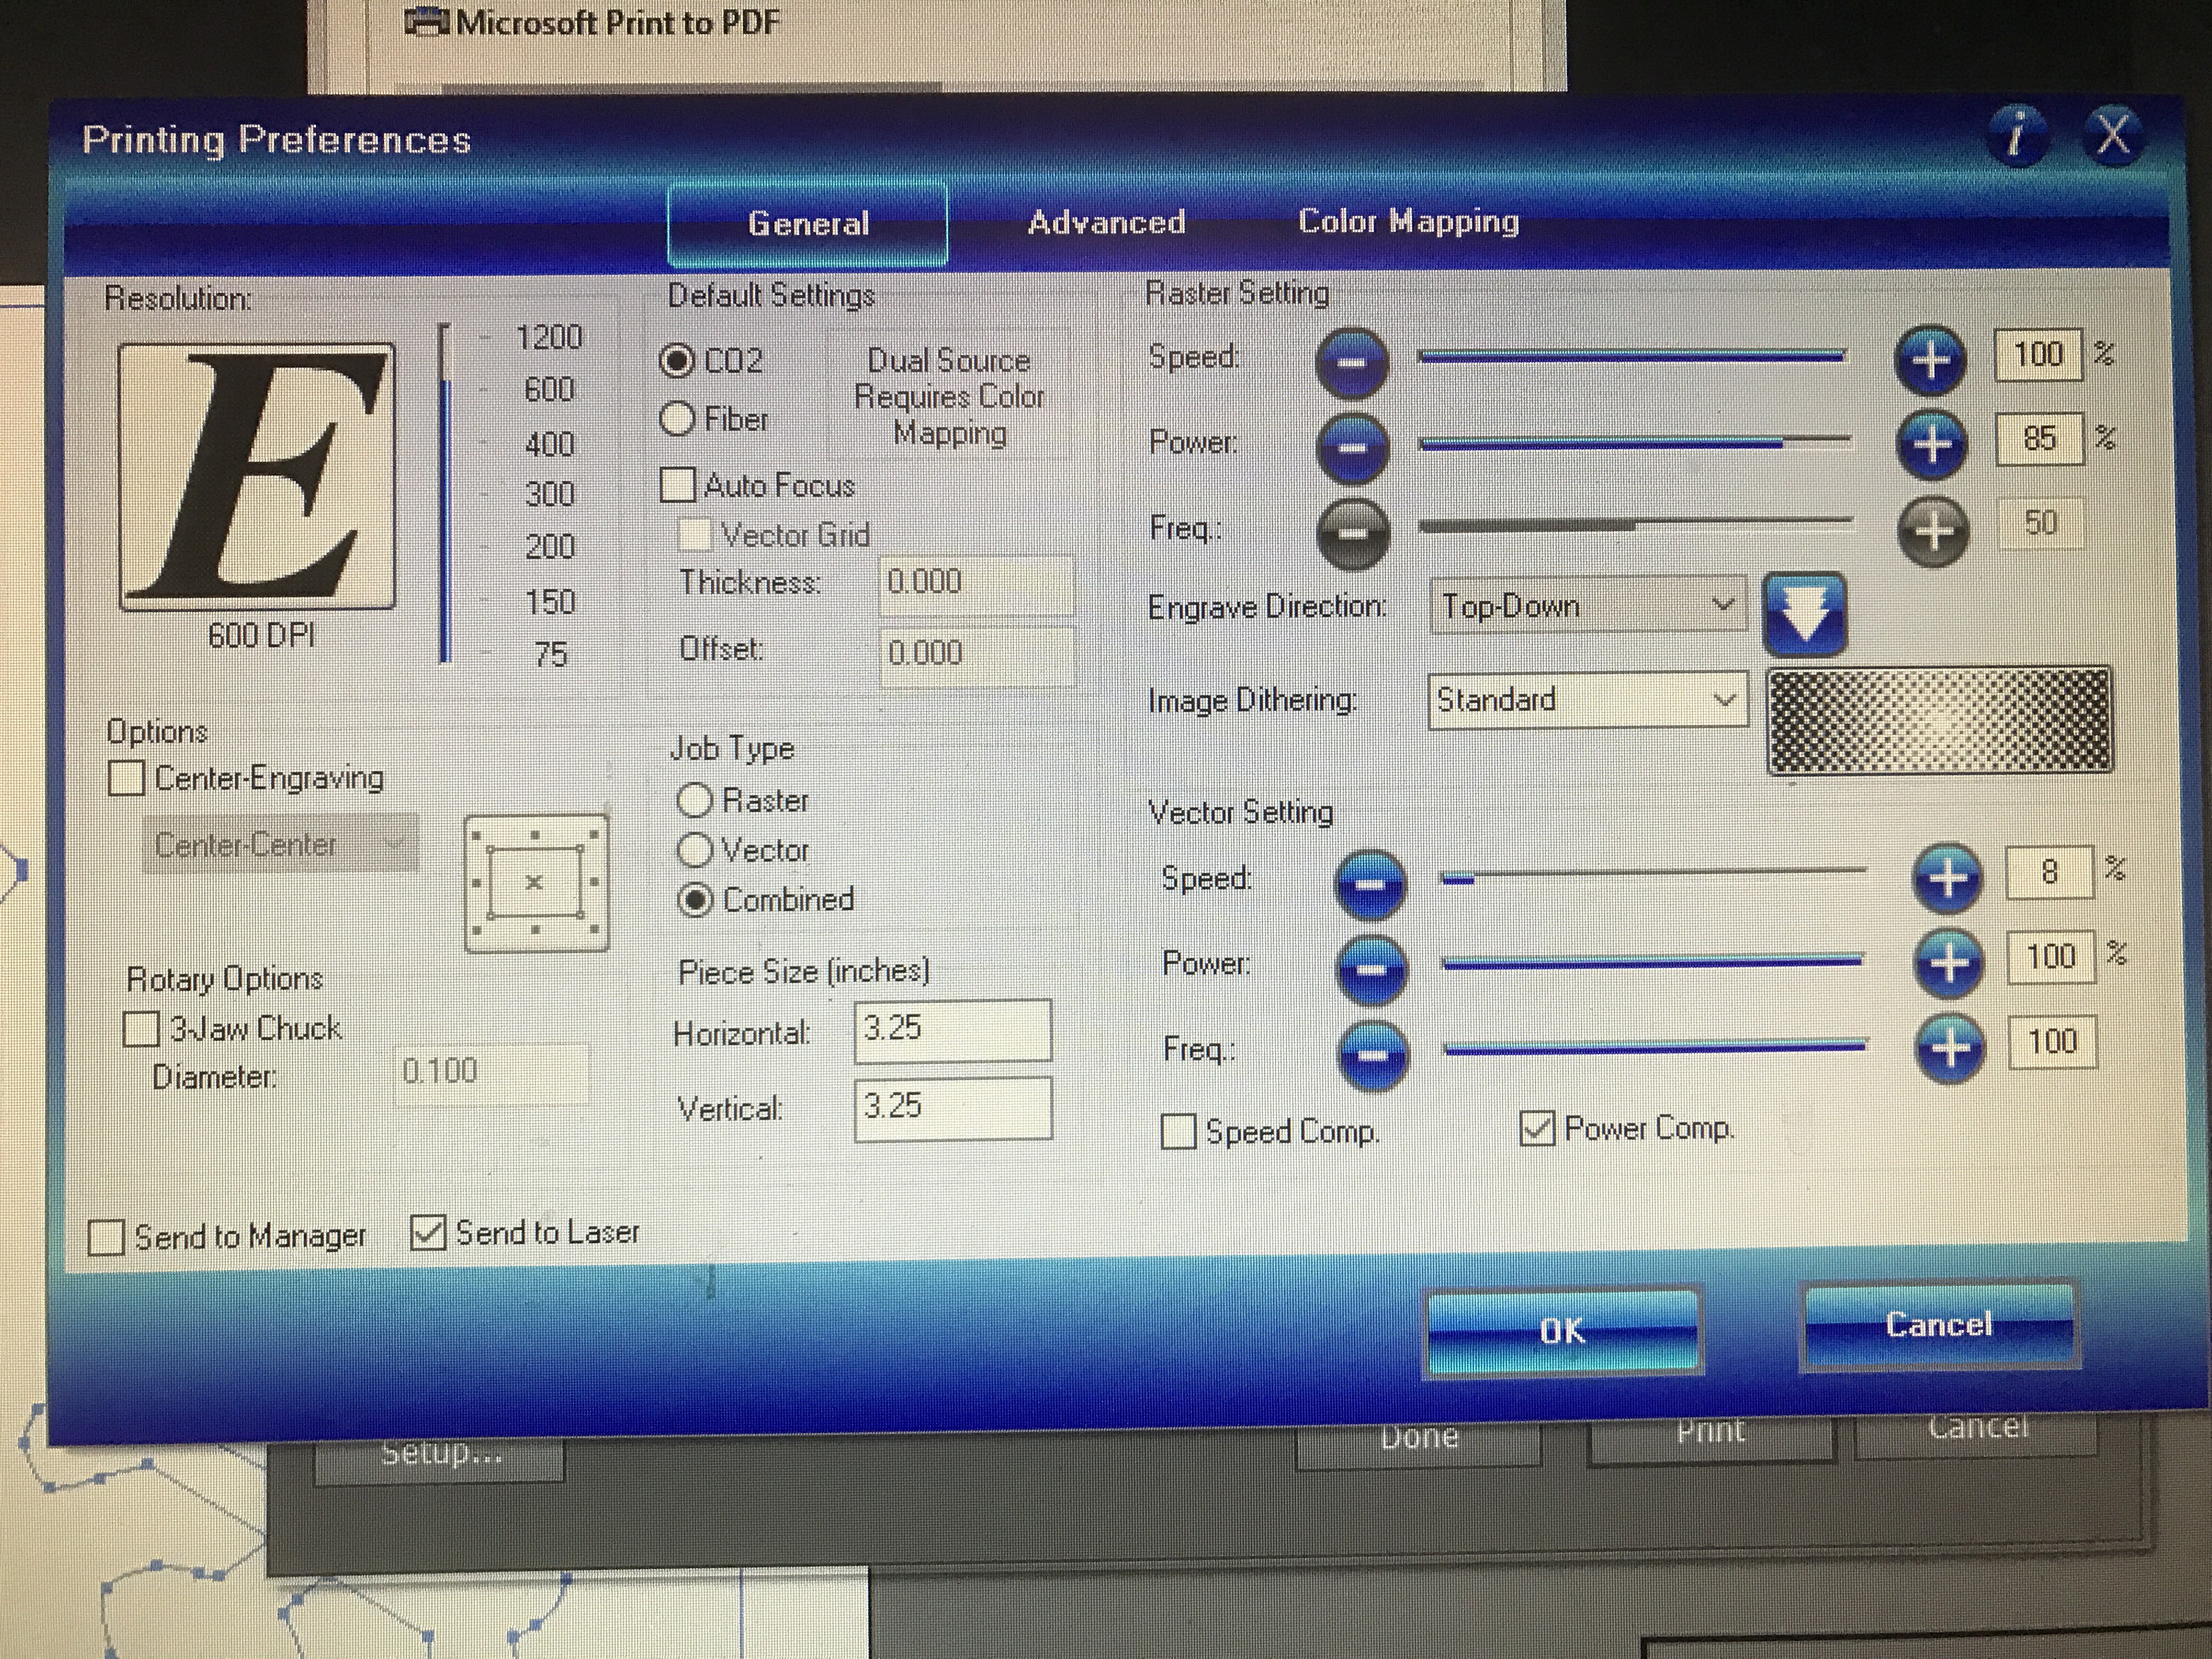Select 300 resolution value
This screenshot has height=1659, width=2212.
[x=549, y=494]
